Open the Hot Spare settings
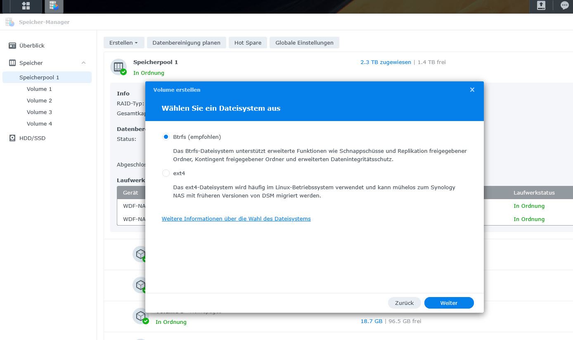 point(248,43)
